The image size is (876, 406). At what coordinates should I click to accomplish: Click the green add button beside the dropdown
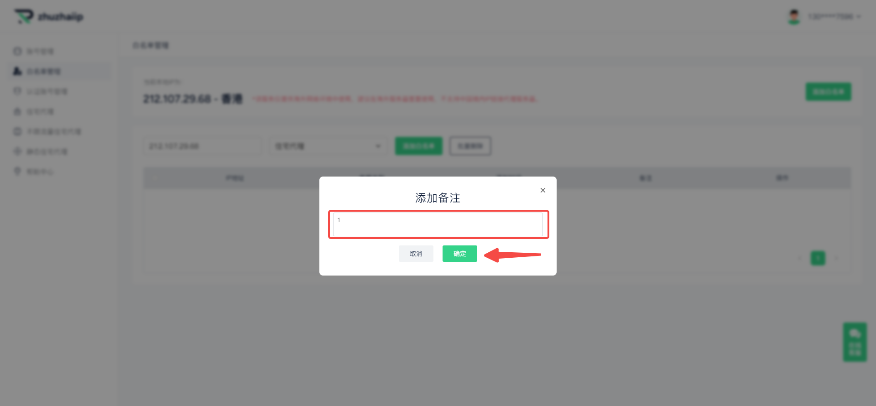click(x=418, y=146)
